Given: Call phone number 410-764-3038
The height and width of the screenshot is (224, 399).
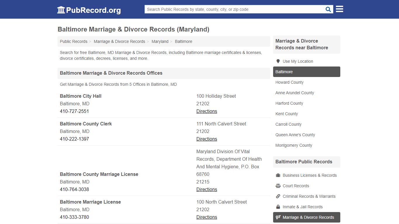Looking at the screenshot, I should 74,189.
